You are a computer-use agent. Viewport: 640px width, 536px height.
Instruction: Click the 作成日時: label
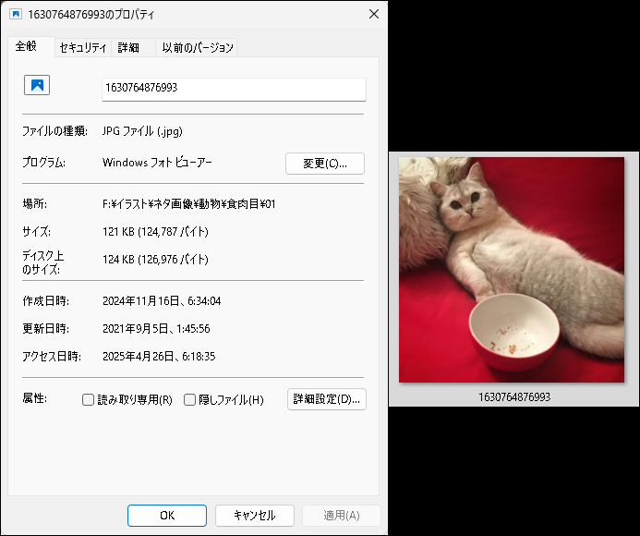[x=46, y=301]
